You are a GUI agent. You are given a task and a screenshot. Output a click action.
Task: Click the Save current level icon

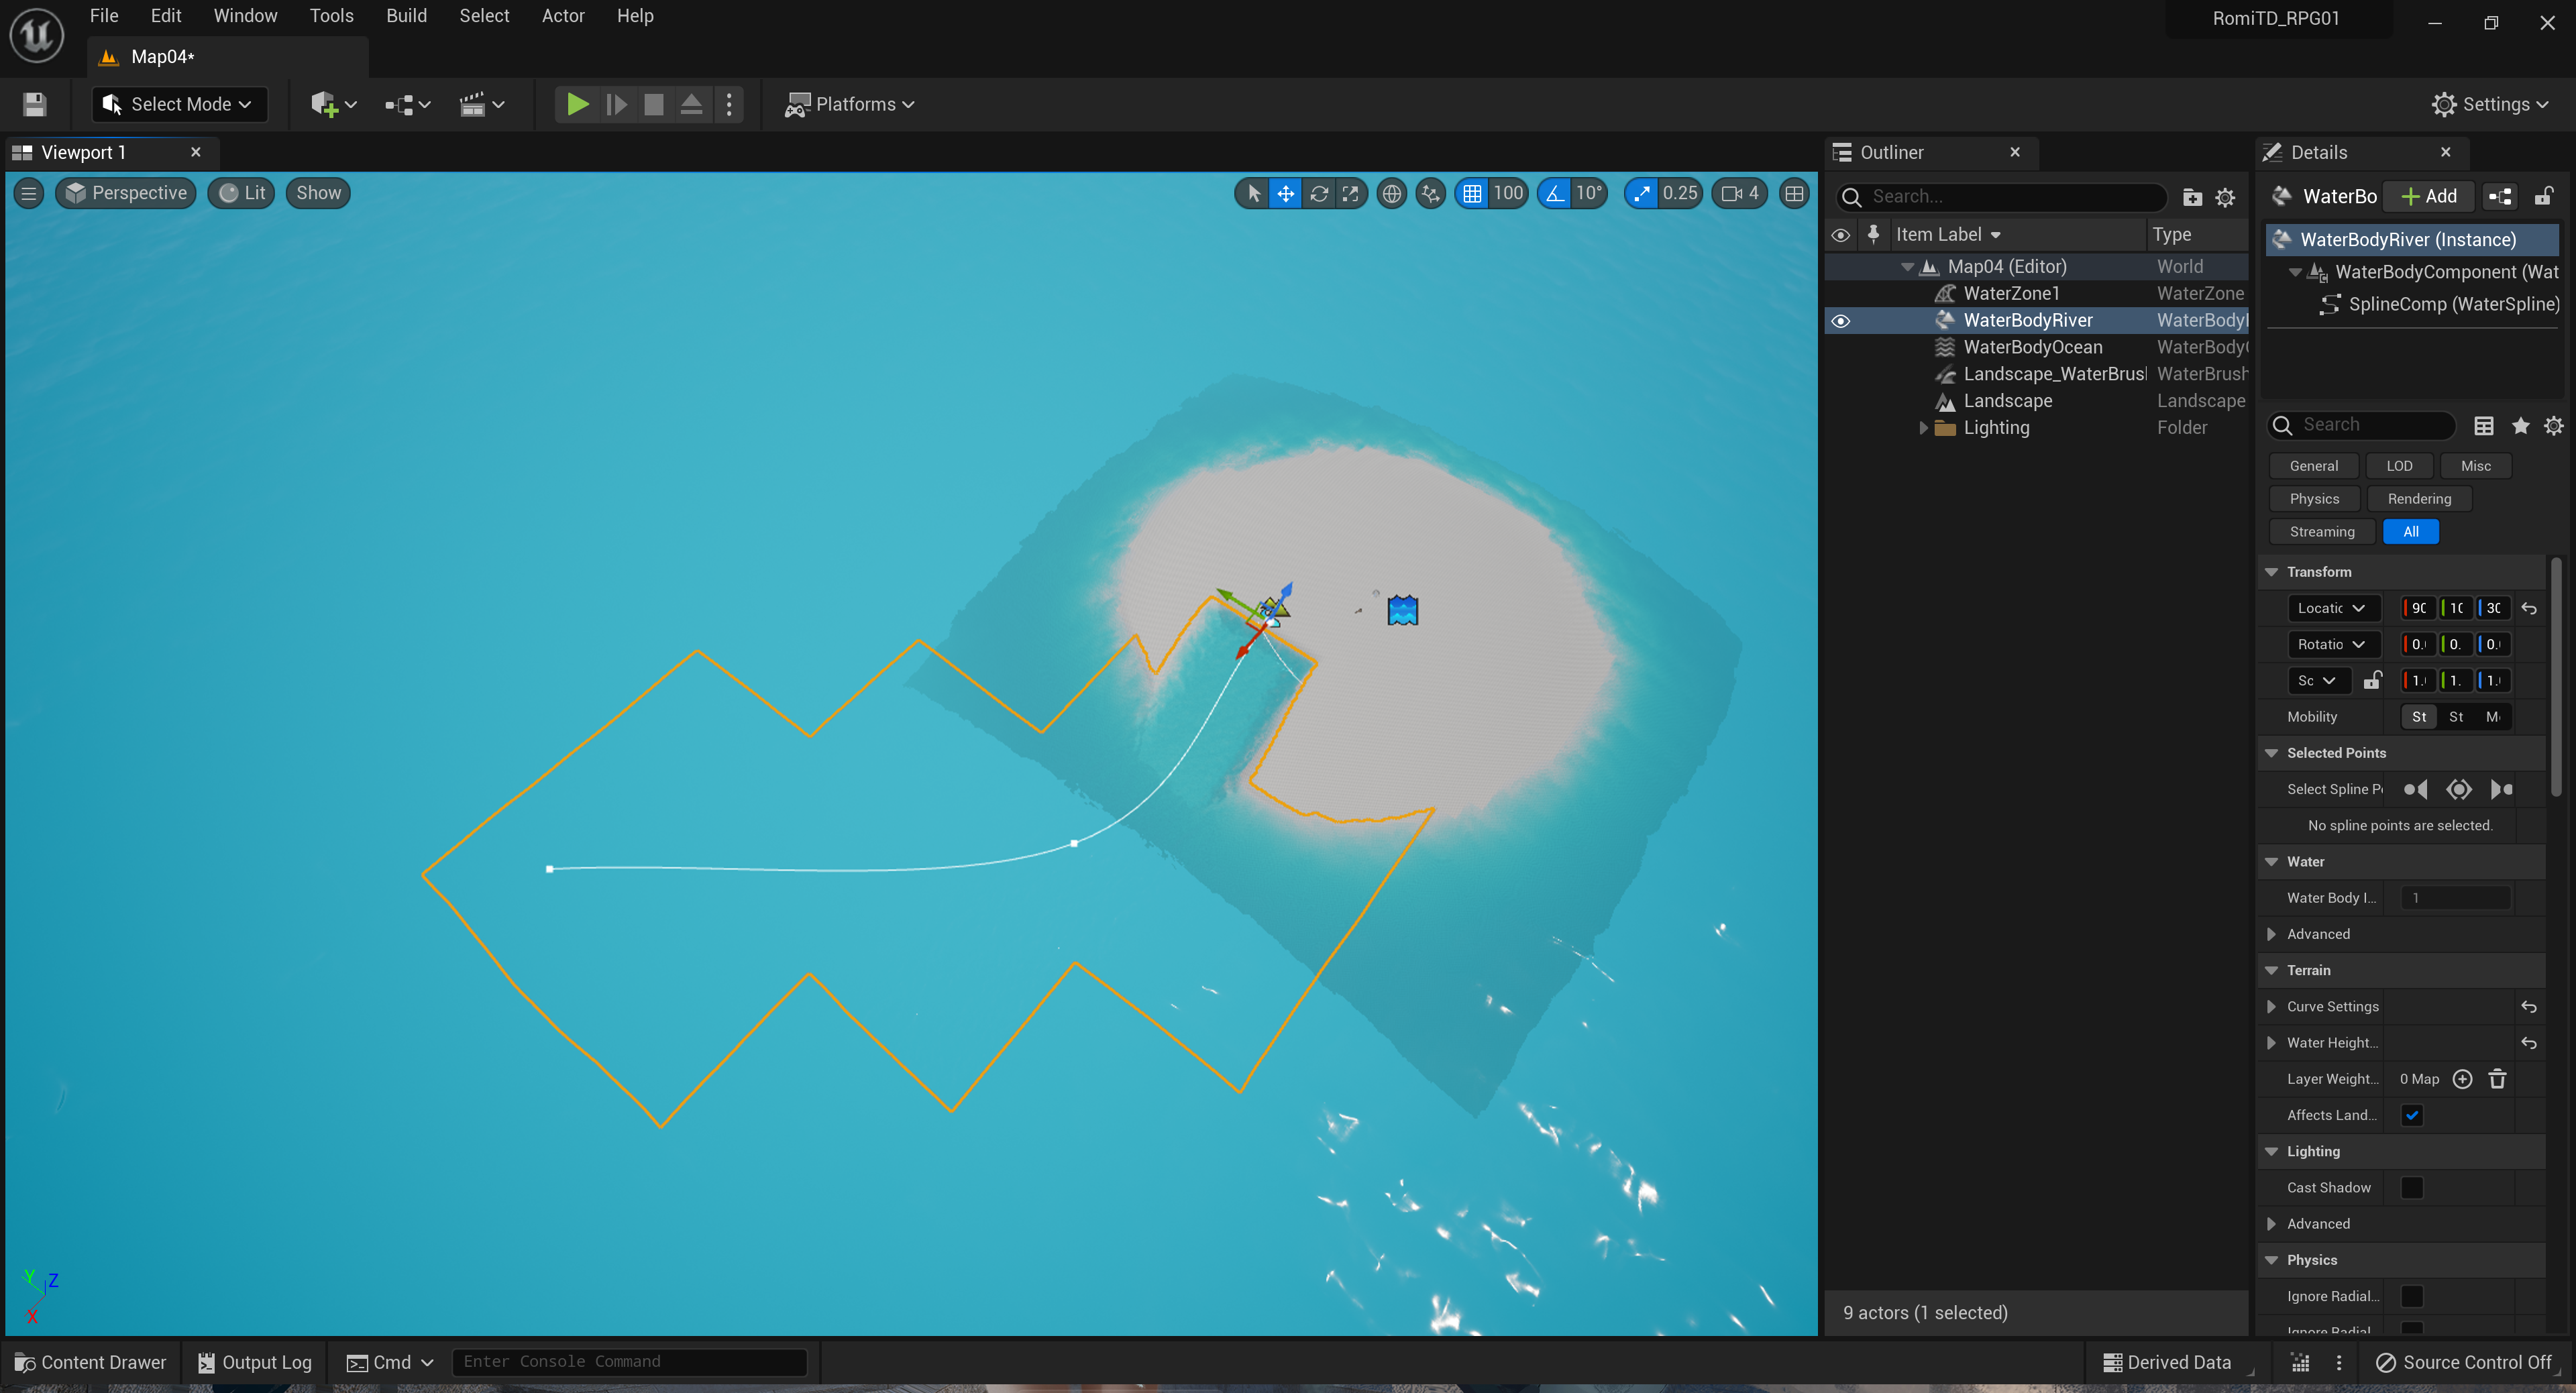coord(35,104)
